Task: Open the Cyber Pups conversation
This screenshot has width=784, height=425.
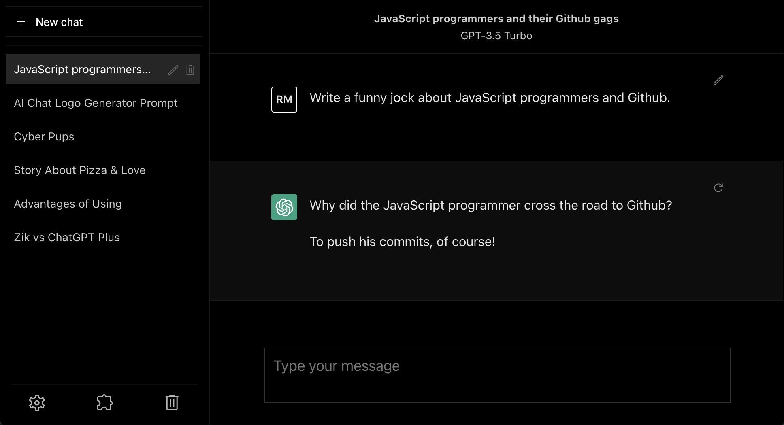Action: 103,136
